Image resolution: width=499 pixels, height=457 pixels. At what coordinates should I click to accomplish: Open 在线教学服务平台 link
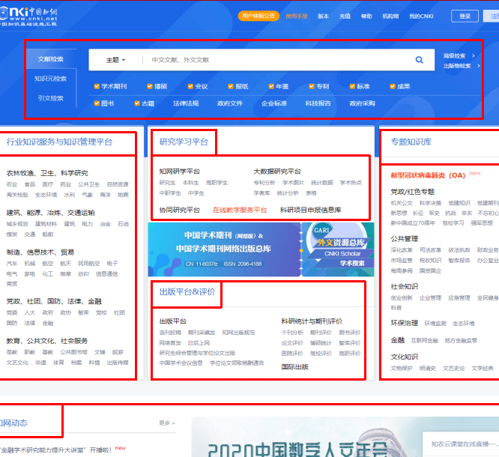tap(240, 210)
